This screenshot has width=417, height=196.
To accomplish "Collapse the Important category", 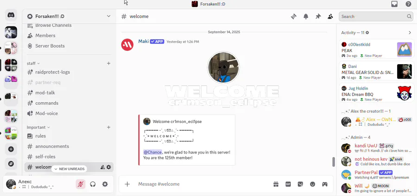I will 38,127.
